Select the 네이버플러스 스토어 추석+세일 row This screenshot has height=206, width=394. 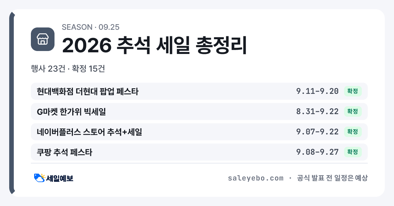199,132
